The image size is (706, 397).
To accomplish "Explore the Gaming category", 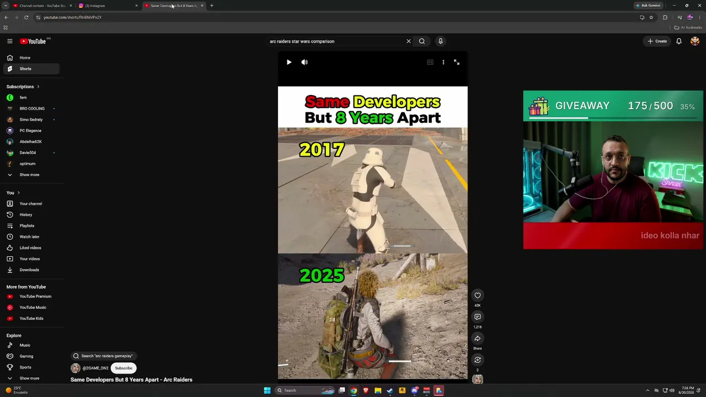I will 31,356.
